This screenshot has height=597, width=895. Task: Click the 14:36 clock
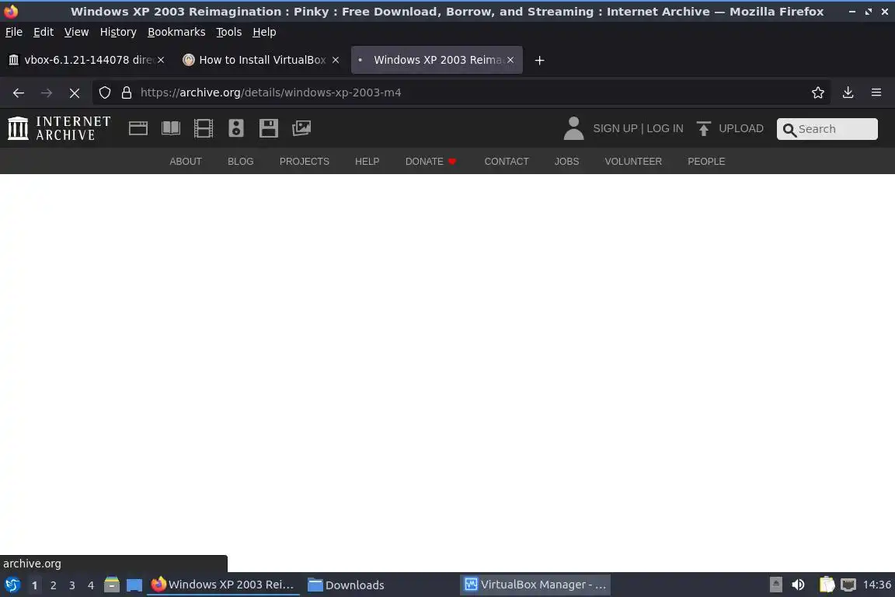point(876,585)
